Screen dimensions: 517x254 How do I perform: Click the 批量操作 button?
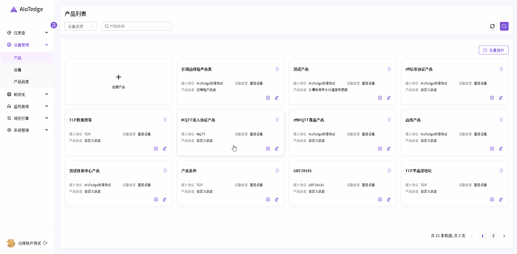point(493,50)
